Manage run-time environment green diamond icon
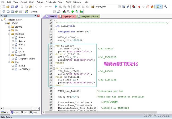This screenshot has height=119, width=172. coord(73,11)
